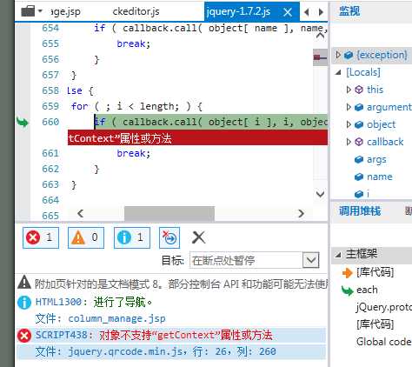Click the break statement on line 661
Viewport: 412px width, 367px height.
[x=134, y=153]
